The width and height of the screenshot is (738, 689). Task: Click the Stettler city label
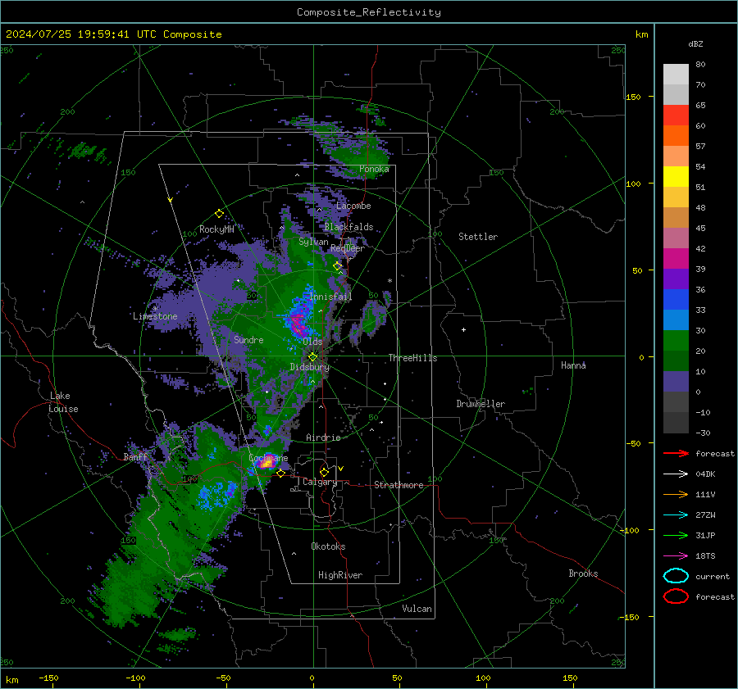pos(478,237)
